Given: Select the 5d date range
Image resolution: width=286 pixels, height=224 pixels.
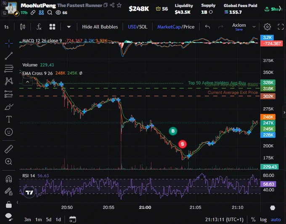Looking at the screenshot, I should [49, 219].
